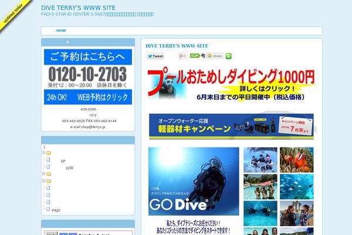Open the PADI tree entry

(56, 210)
